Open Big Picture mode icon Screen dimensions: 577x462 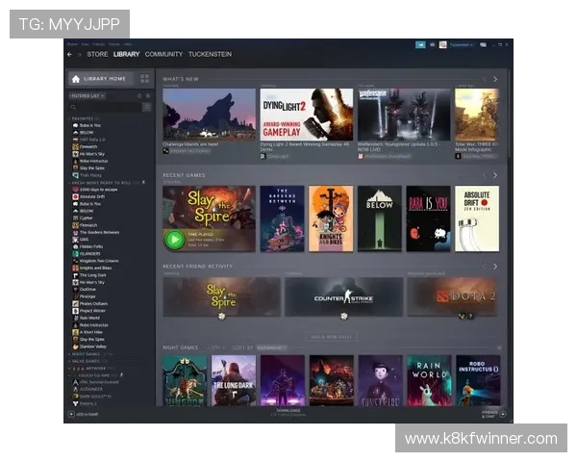(x=483, y=44)
